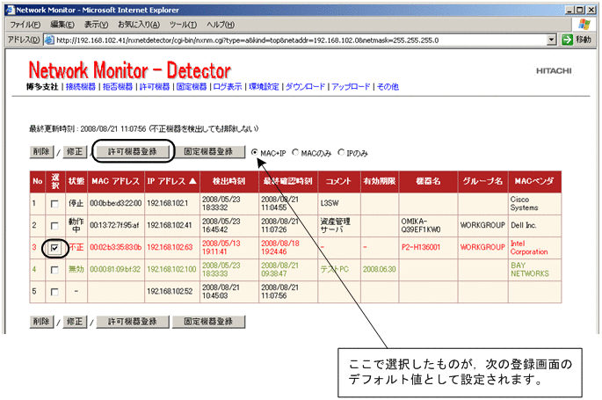Image resolution: width=602 pixels, height=400 pixels.
Task: Check the selection box for row 5
Action: (x=54, y=292)
